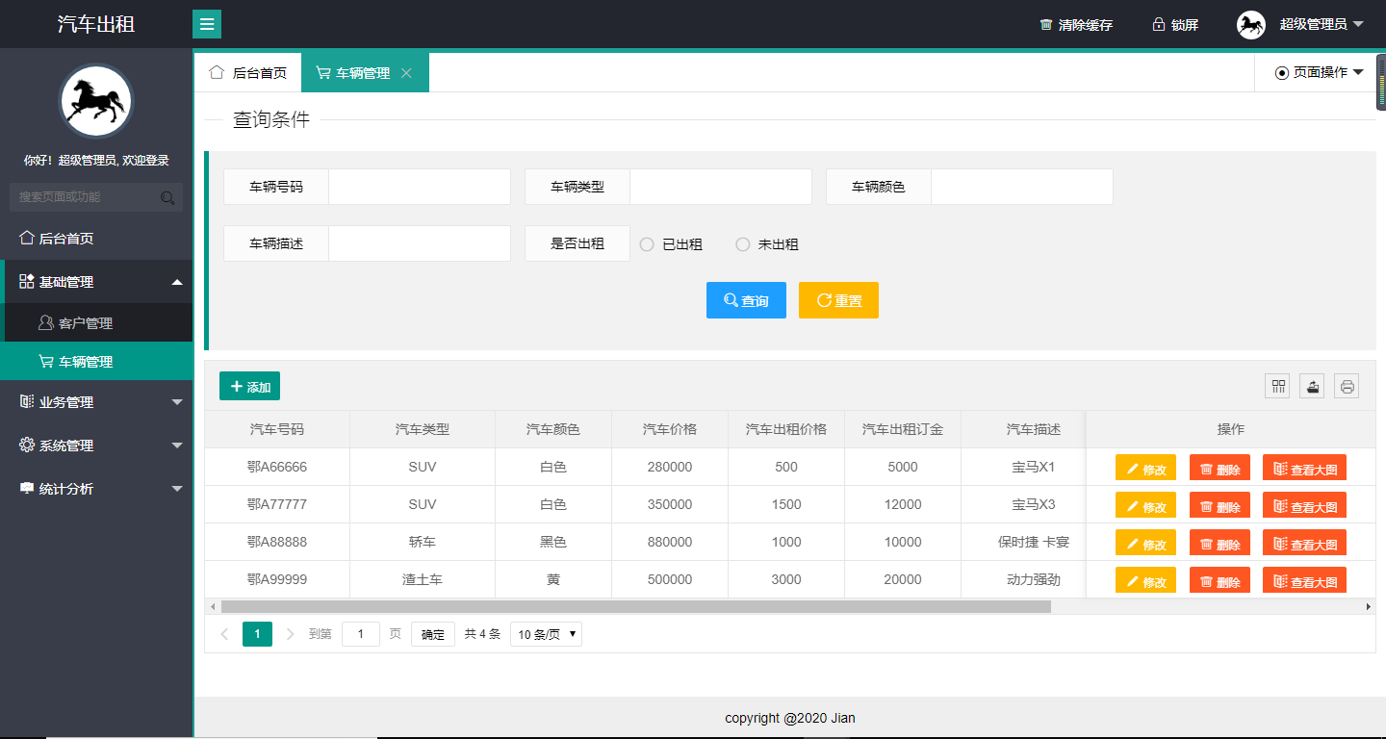Click the 汽车号码 column header
The height and width of the screenshot is (739, 1386).
coord(277,429)
